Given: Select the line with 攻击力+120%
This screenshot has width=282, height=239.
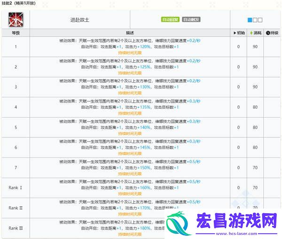Looking at the screenshot, I should point(130,47).
